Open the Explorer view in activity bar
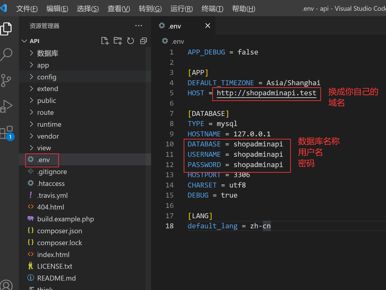 coord(6,29)
